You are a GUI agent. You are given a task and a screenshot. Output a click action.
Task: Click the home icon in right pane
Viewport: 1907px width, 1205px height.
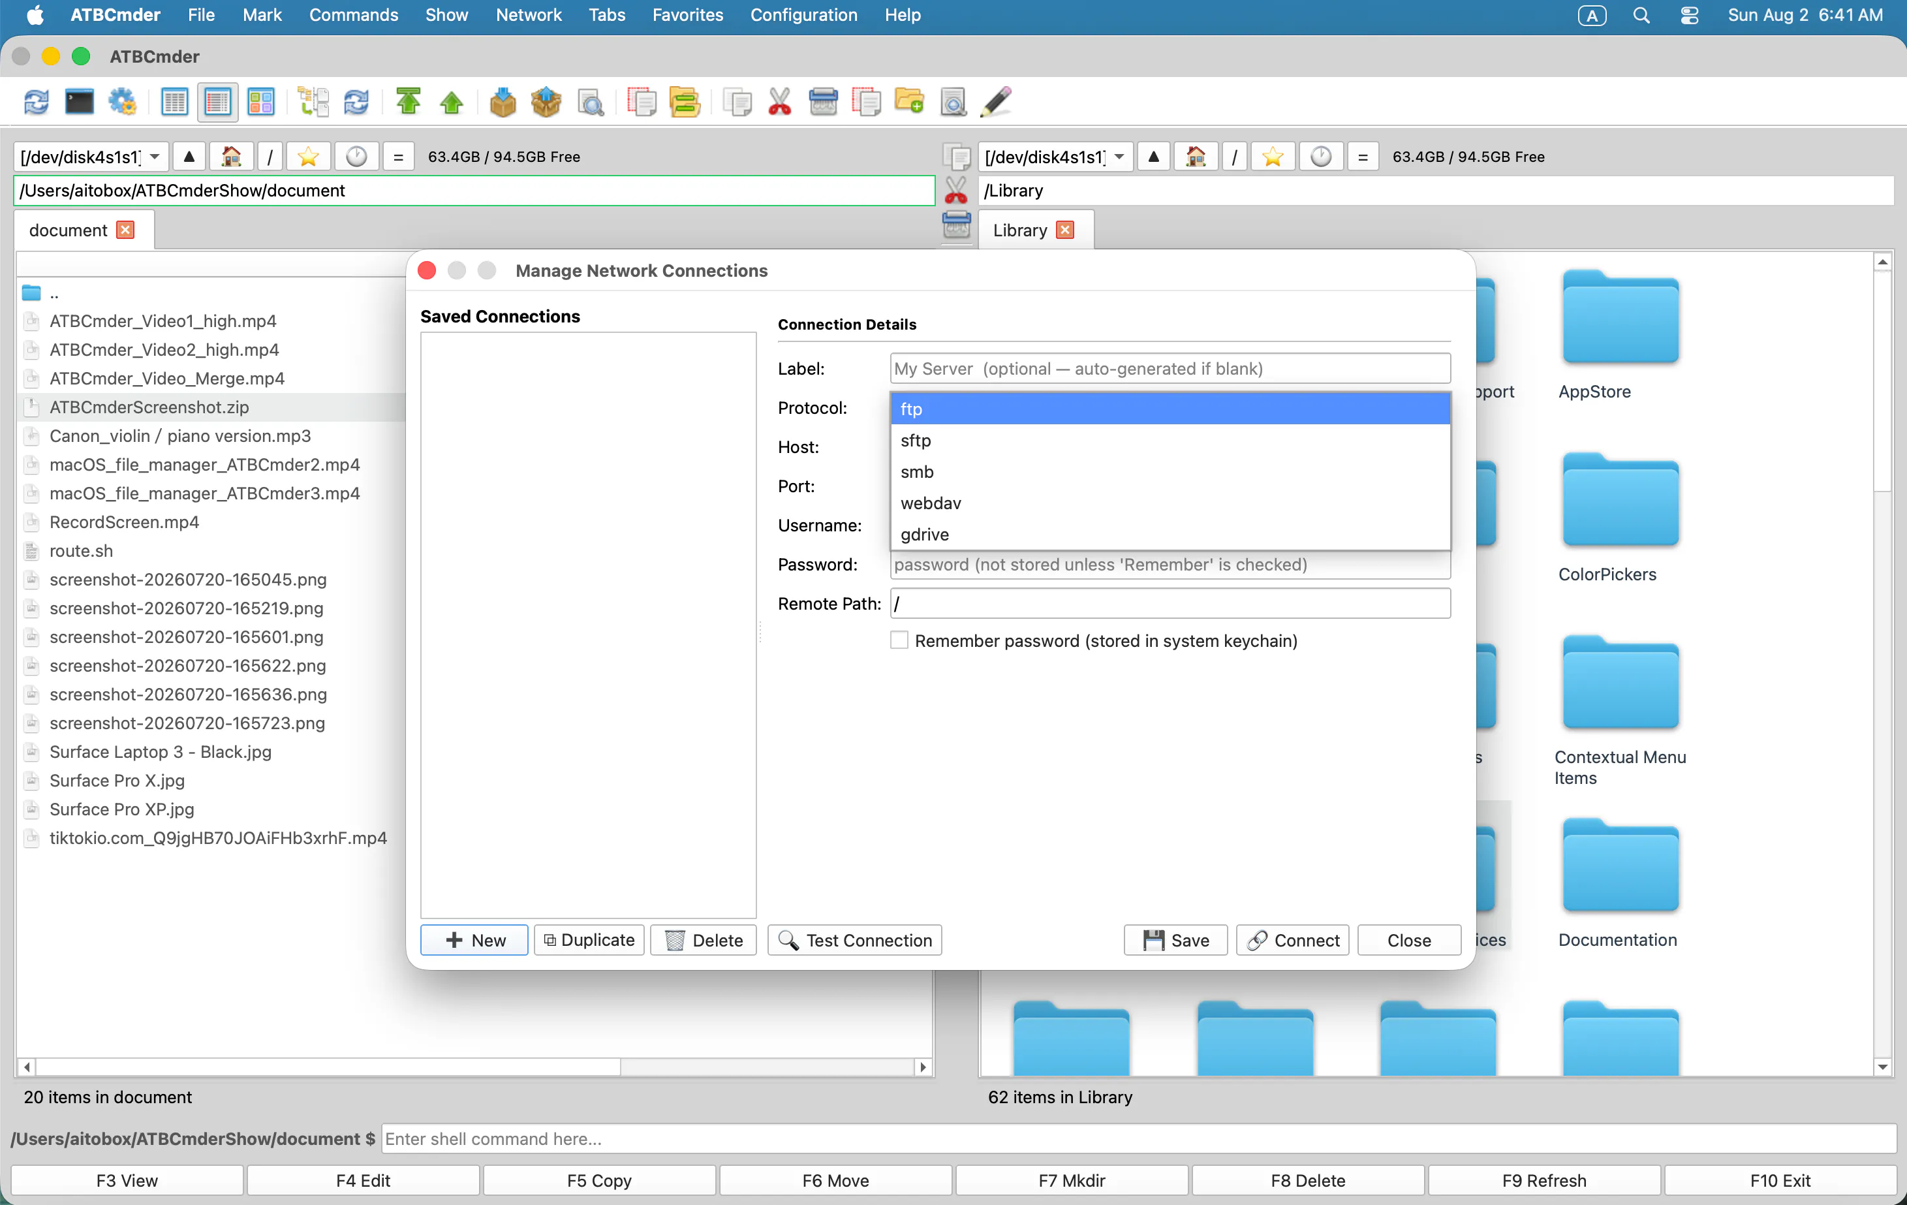pos(1196,157)
